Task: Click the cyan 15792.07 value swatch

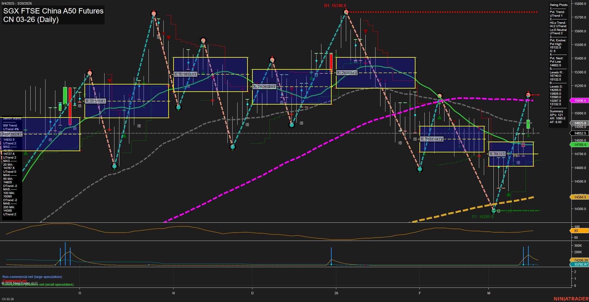Action: click(580, 264)
